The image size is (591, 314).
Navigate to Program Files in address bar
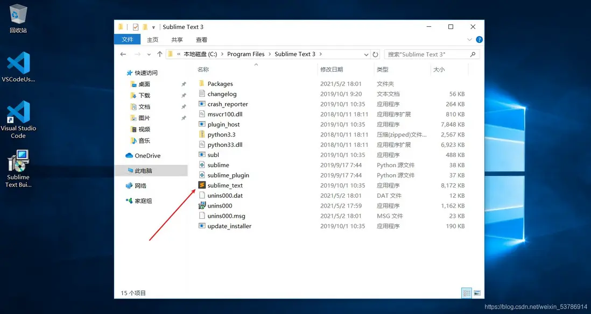click(246, 54)
